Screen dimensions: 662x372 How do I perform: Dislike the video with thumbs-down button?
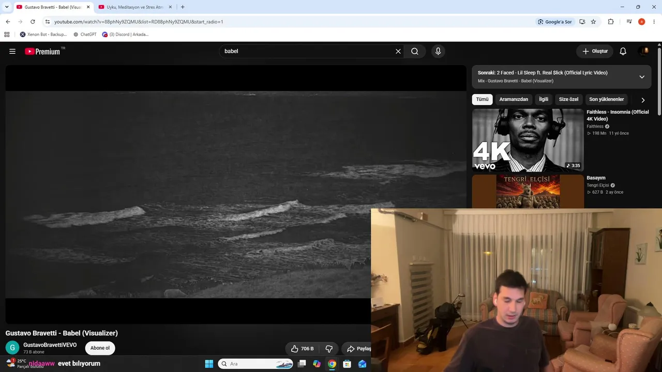(x=329, y=349)
